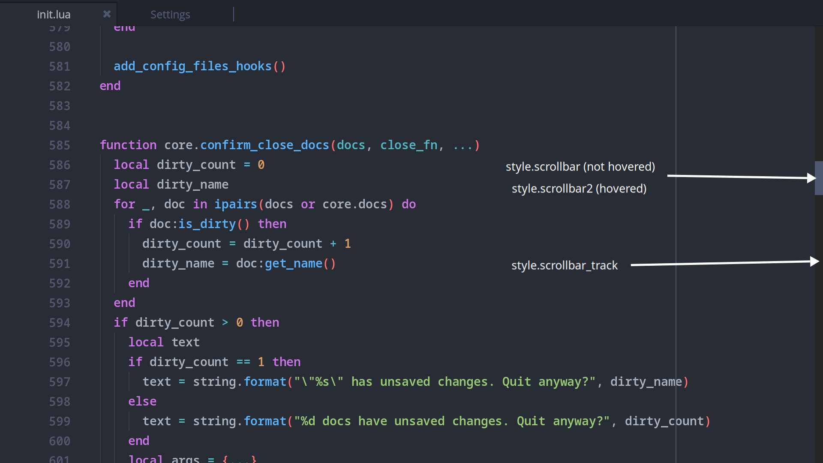Click the 'end' keyword on line 582
Screen dimensions: 823x463
(x=110, y=86)
